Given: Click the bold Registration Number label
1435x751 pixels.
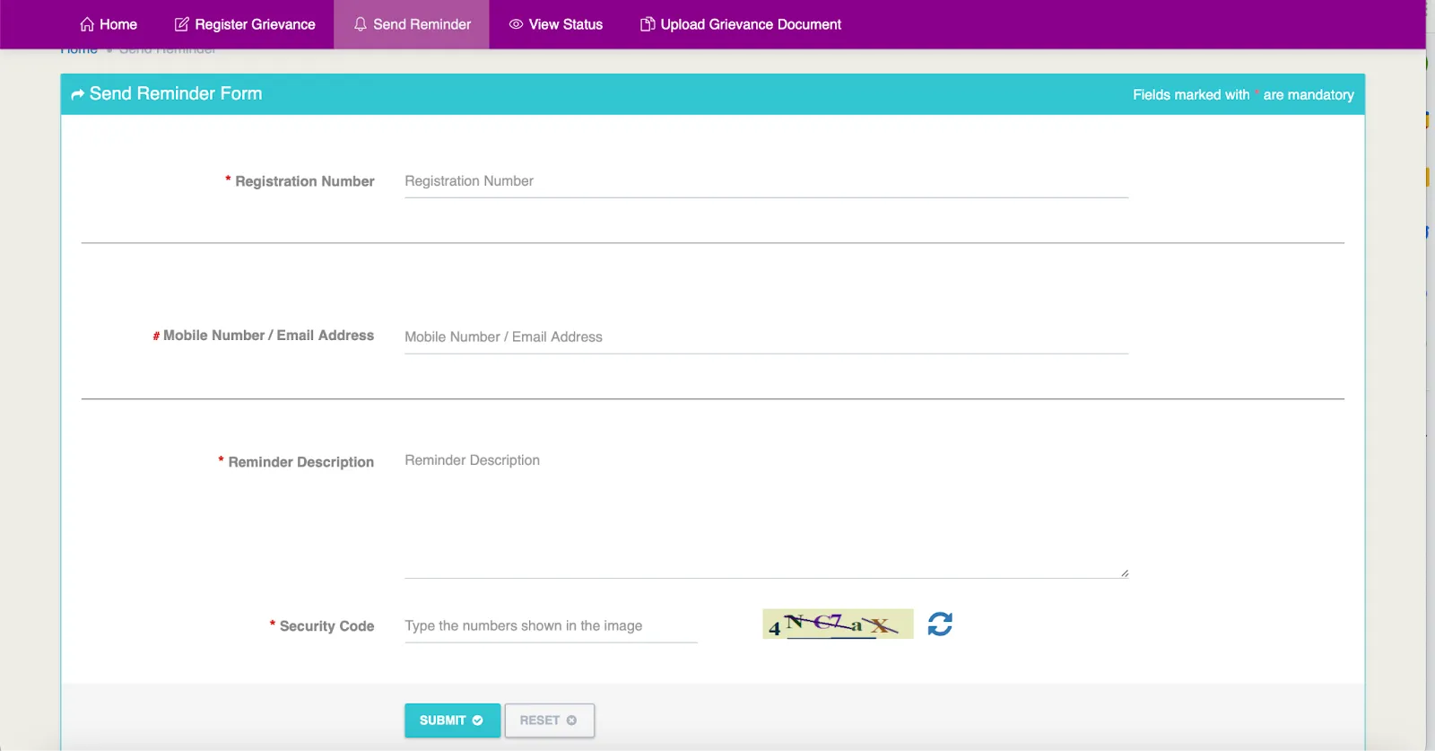Looking at the screenshot, I should tap(304, 181).
